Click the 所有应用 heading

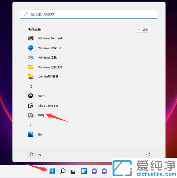click(x=34, y=29)
